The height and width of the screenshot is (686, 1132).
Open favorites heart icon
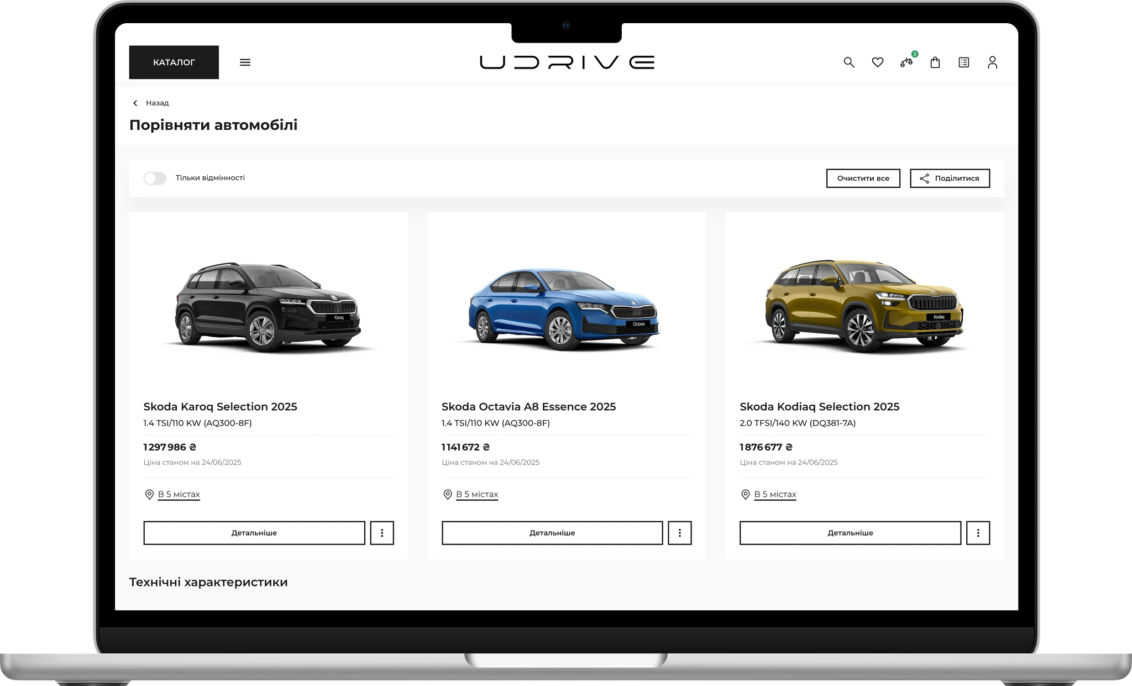coord(878,62)
